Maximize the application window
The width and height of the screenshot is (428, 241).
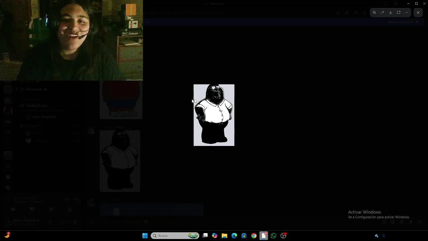(416, 3)
